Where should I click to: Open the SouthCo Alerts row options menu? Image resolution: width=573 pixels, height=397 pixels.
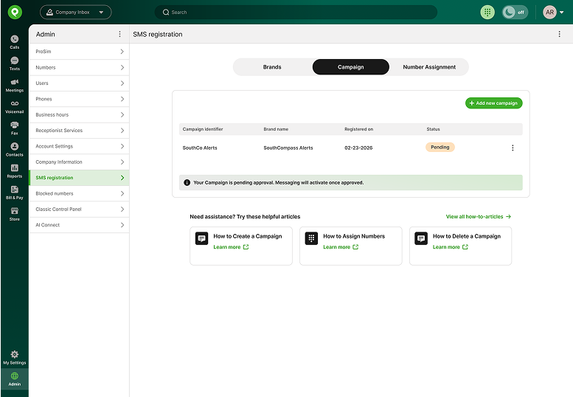tap(513, 148)
